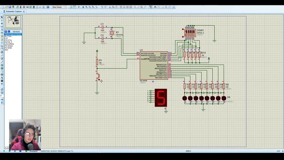Click the Zoom Out magnifier icon
This screenshot has height=160, width=284.
(x=90, y=7)
